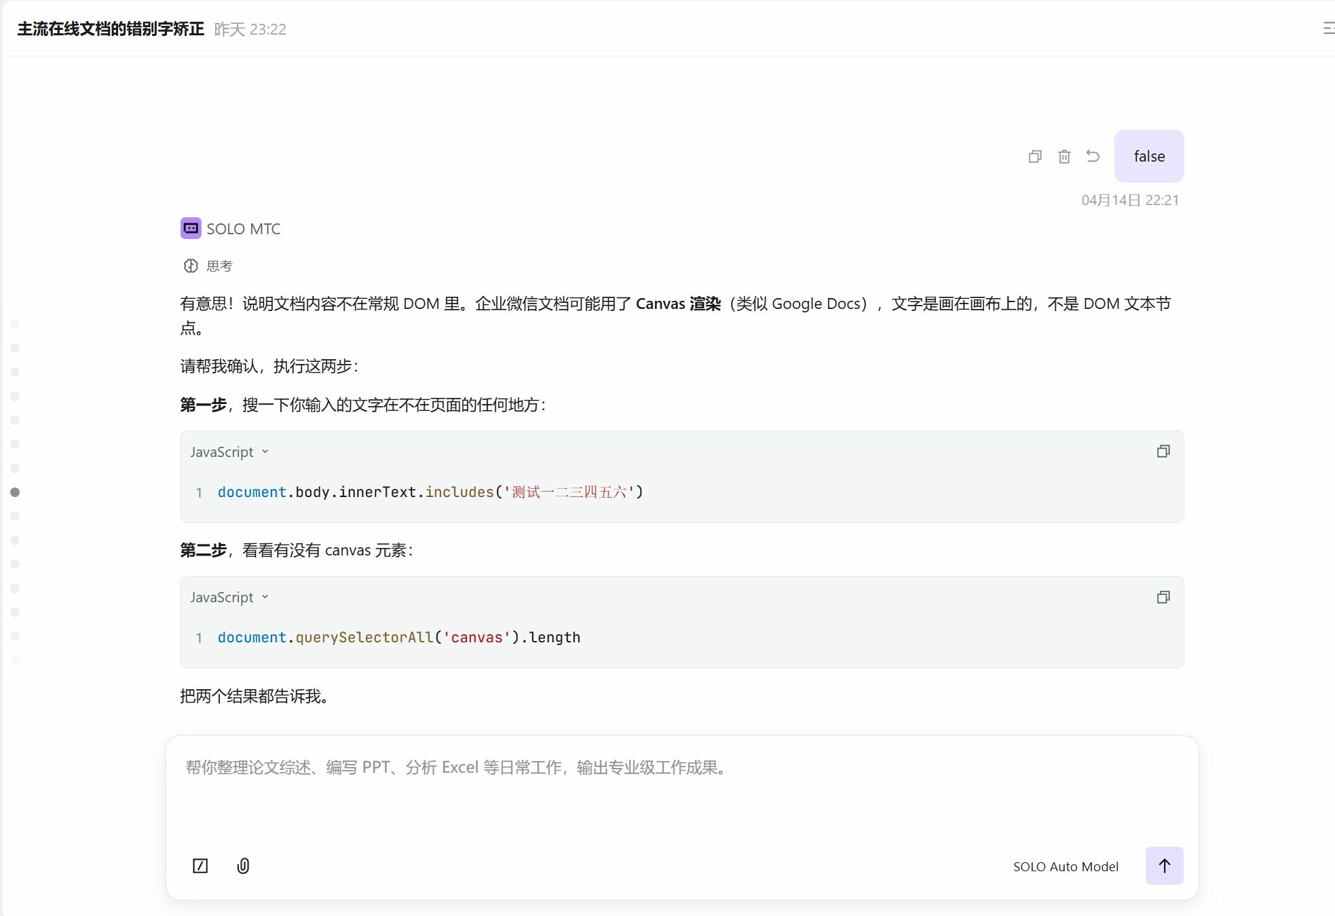
Task: Click the 'false' message bubble
Action: (1148, 157)
